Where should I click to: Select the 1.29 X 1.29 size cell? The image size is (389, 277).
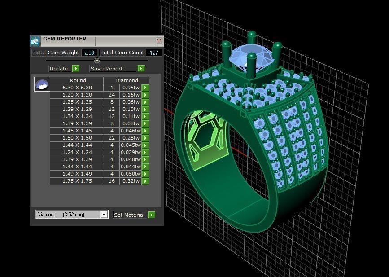(x=77, y=109)
